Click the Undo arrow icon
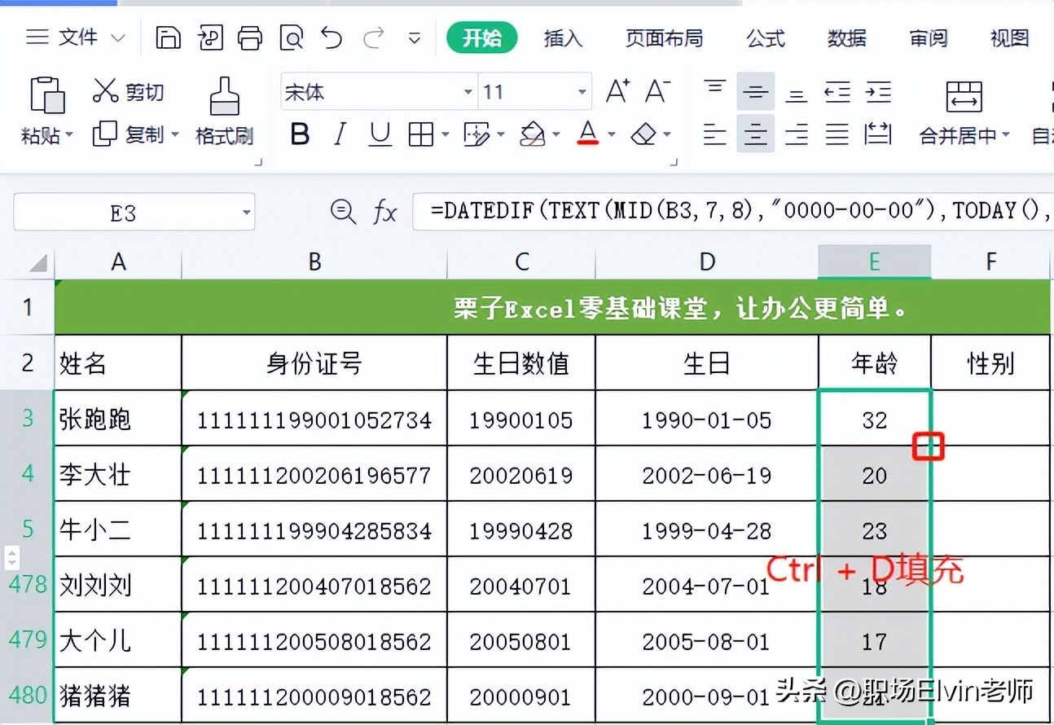 tap(332, 37)
